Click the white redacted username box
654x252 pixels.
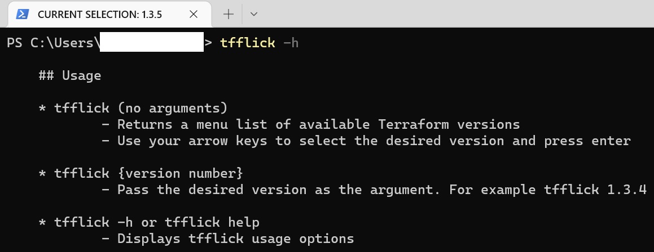151,43
